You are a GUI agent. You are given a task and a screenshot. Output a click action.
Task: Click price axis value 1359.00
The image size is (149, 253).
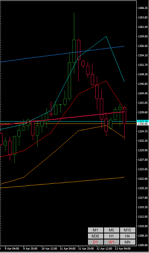coord(143,36)
